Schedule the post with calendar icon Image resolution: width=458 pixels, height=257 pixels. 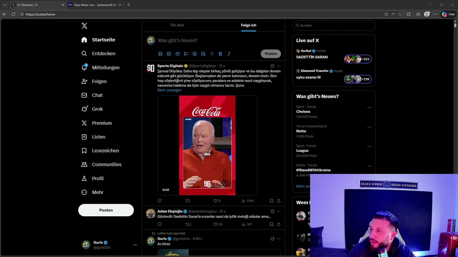point(203,54)
